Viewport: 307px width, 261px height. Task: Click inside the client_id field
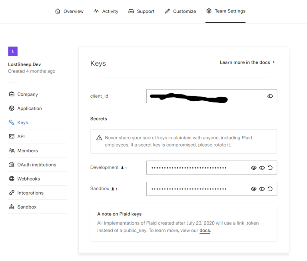tap(211, 96)
